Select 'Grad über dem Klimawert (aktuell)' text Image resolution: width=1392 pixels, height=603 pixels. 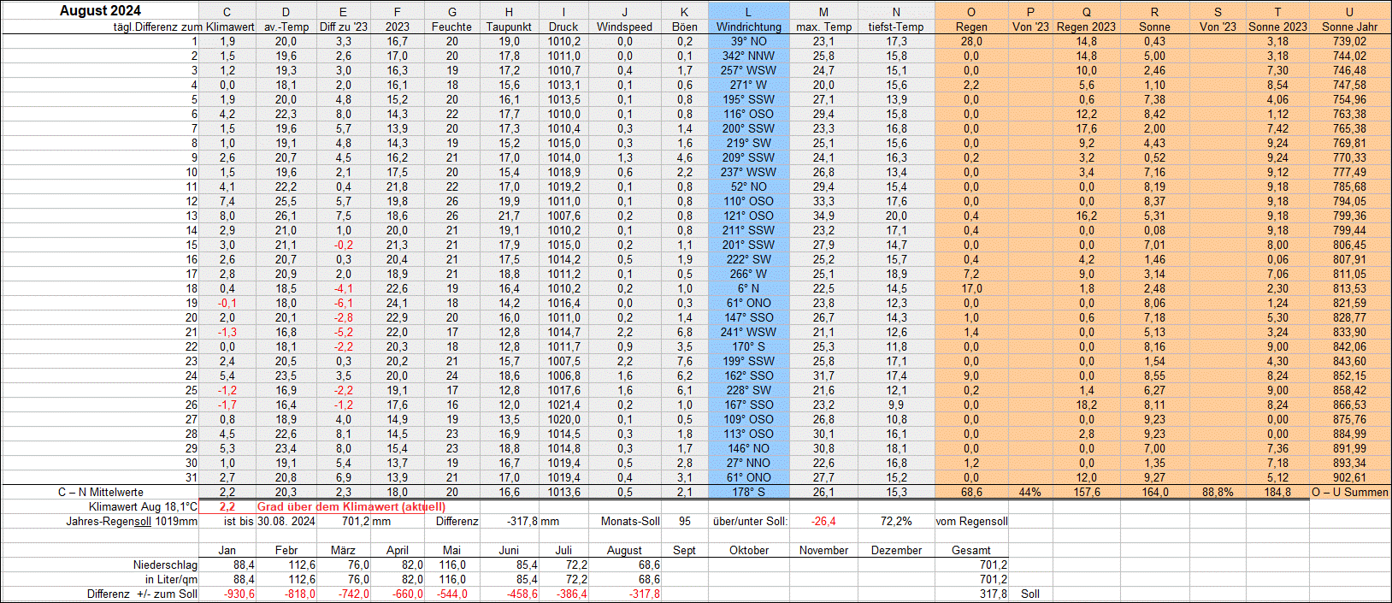pyautogui.click(x=351, y=506)
